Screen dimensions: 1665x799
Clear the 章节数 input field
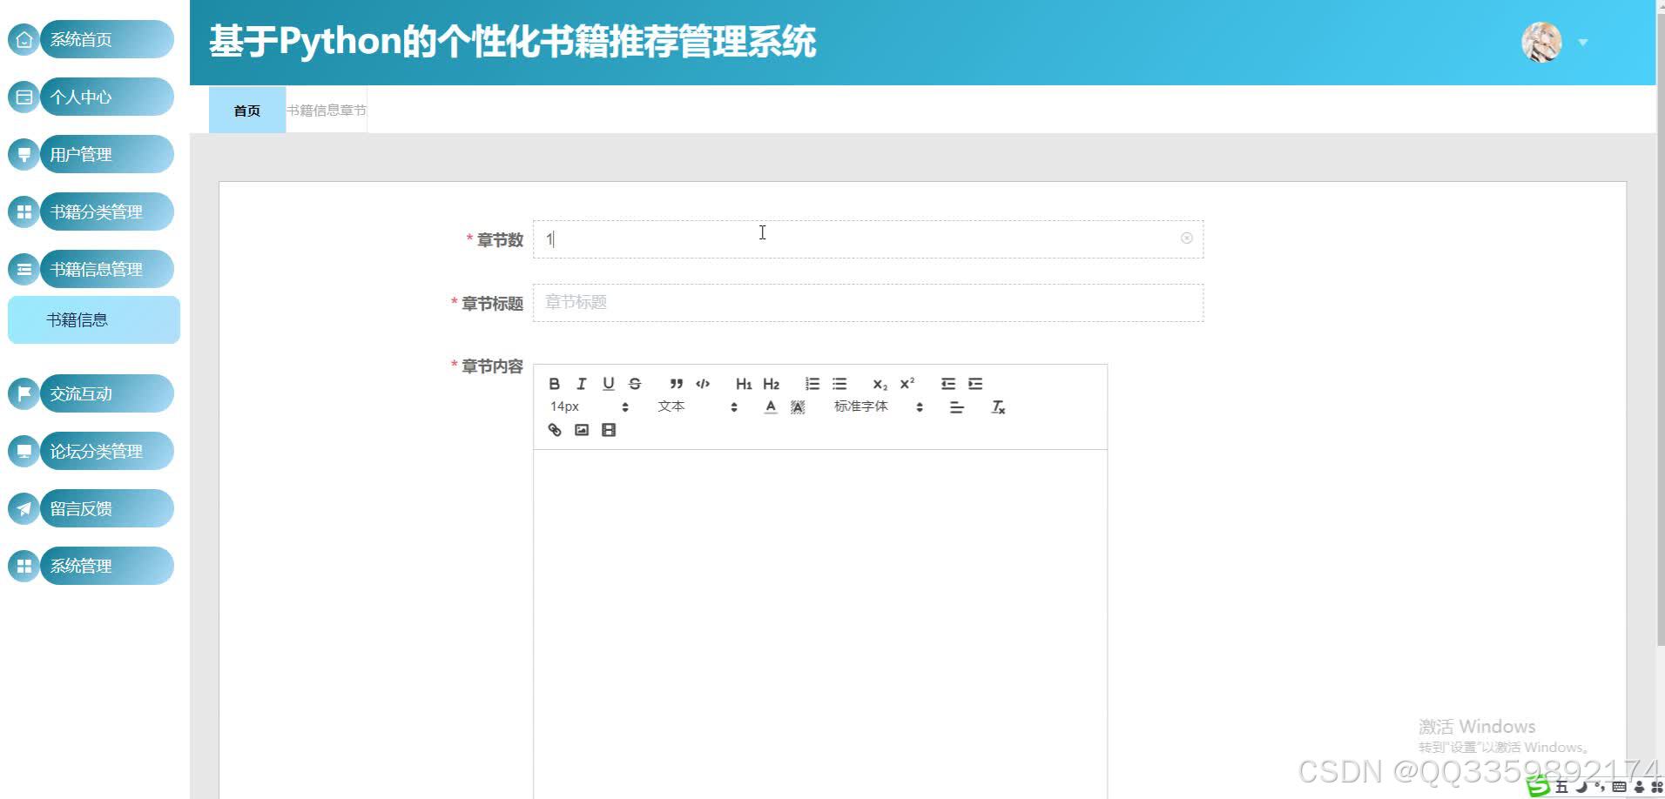(1186, 238)
